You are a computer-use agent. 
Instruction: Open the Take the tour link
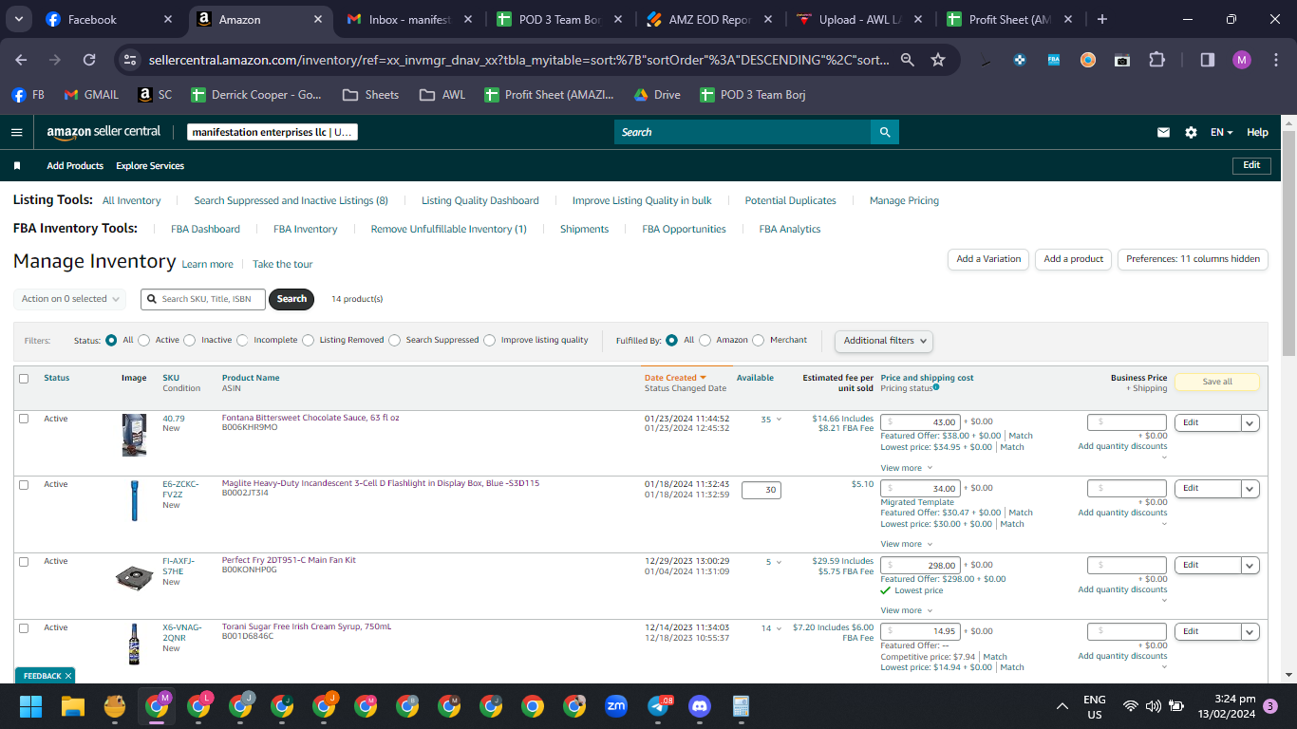pyautogui.click(x=282, y=265)
